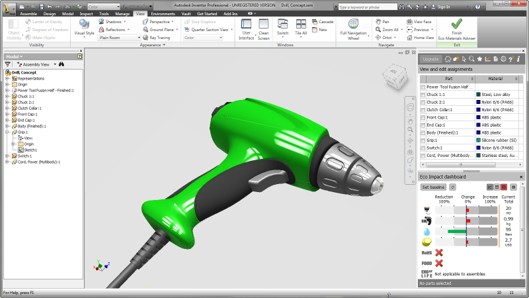Click the Tile All windows icon
529x298 pixels.
click(301, 25)
